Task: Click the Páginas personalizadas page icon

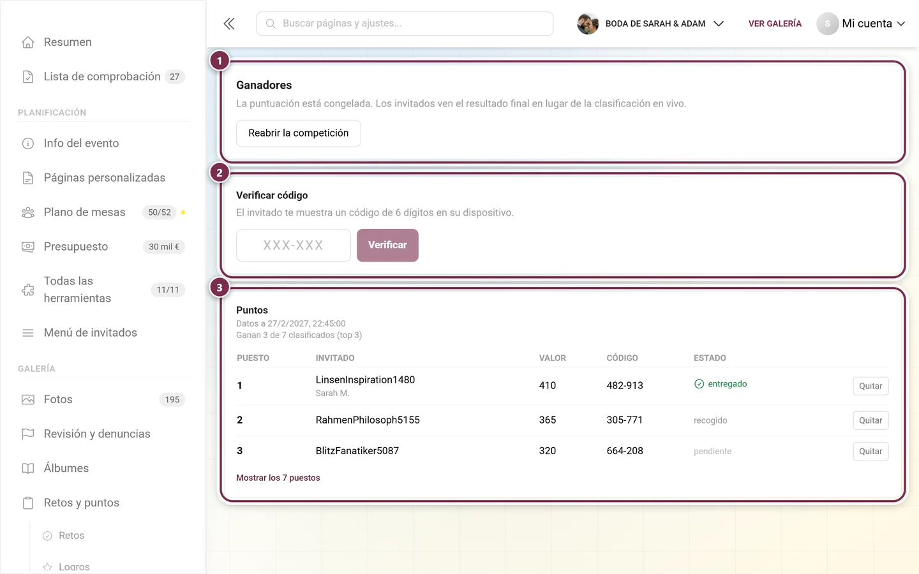Action: (28, 178)
